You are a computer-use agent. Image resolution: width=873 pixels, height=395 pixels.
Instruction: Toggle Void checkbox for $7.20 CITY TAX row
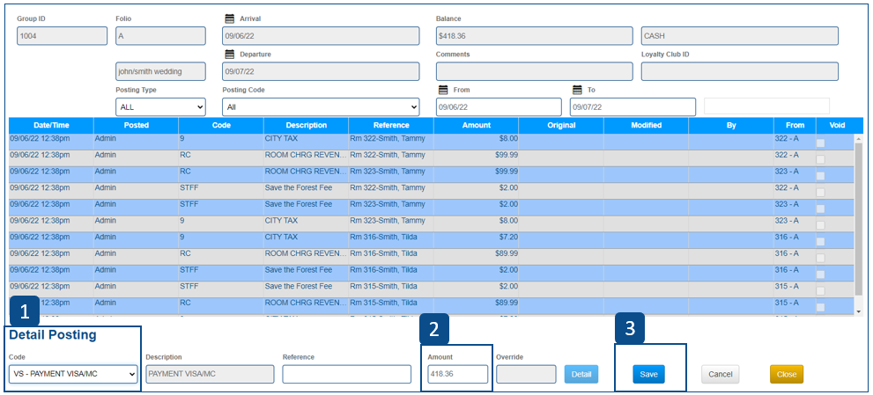tap(821, 242)
